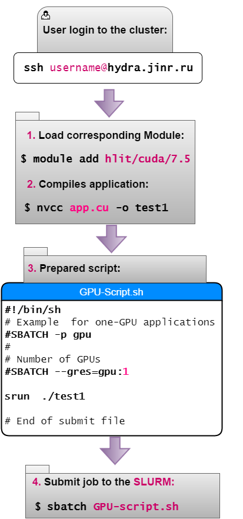Click the pink SLURM word
Viewport: 243px width, 519px height.
[x=154, y=482]
